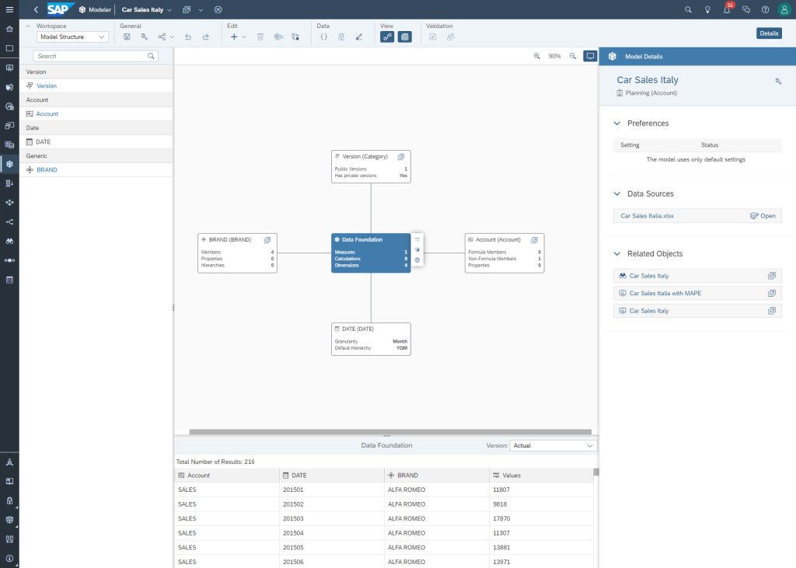Collapse the Related Objects section
The width and height of the screenshot is (796, 568).
(x=617, y=254)
